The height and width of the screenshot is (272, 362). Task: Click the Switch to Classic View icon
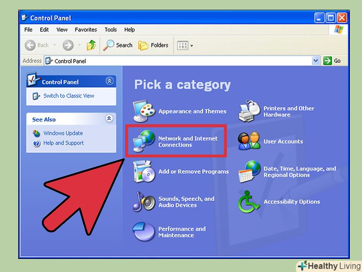[x=36, y=96]
